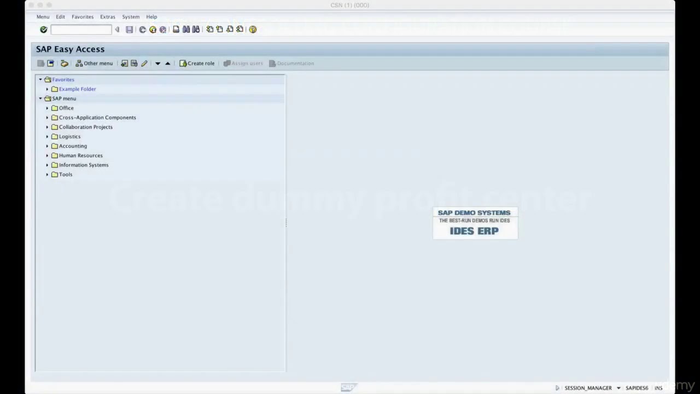
Task: Go to First Page icon
Action: point(209,30)
